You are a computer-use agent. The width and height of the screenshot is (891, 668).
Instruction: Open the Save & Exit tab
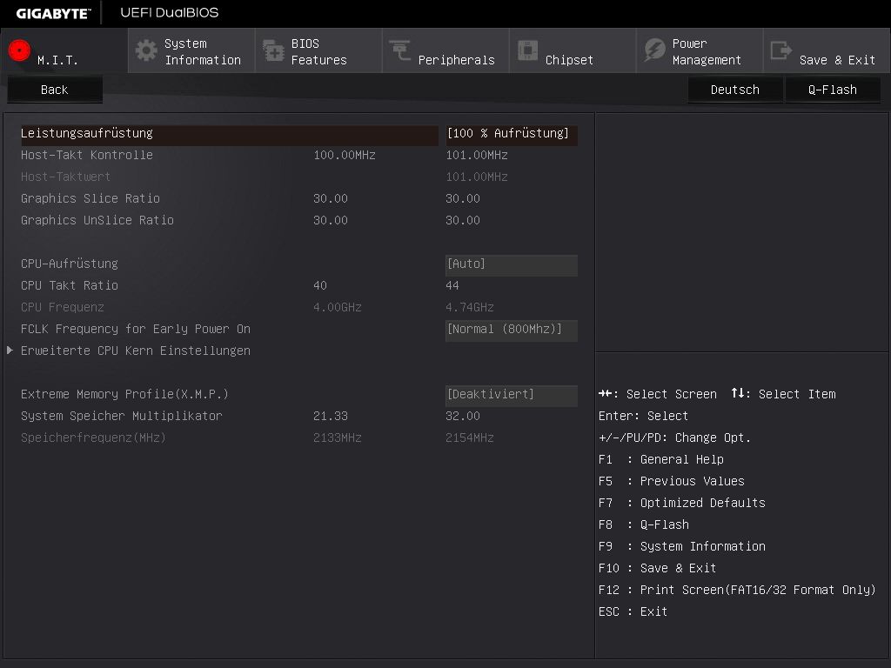pyautogui.click(x=827, y=51)
